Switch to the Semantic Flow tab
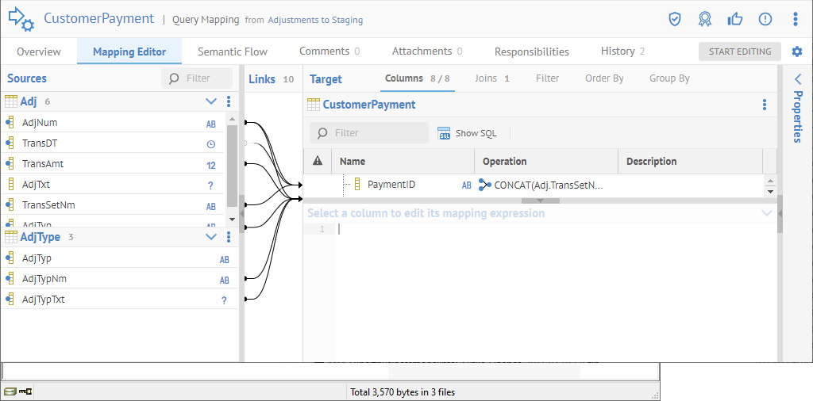Screen dimensions: 813x401 click(233, 52)
